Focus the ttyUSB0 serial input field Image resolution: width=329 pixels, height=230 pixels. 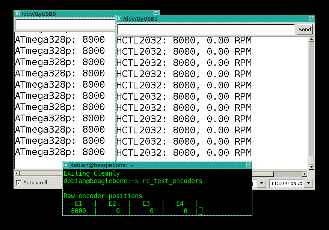point(65,25)
